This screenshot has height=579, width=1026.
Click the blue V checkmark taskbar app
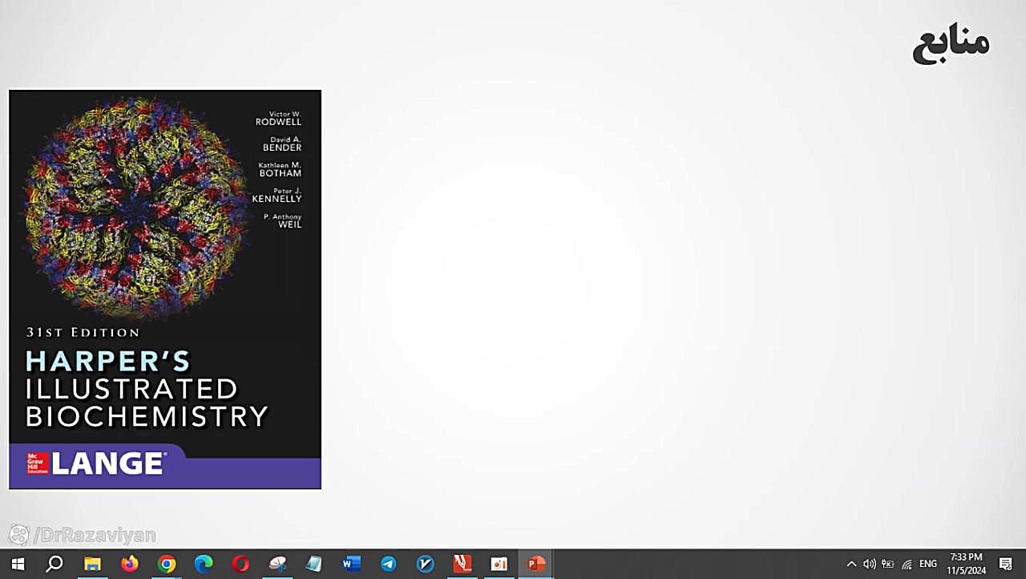pos(426,564)
